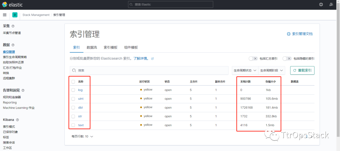
Task: Switch to the 数据流 tab
Action: (92, 48)
